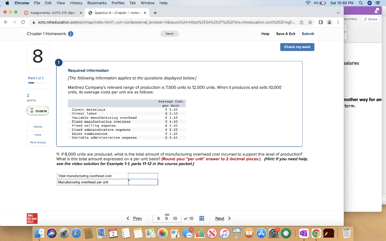Open OneNote in the dock
The image size is (386, 241).
tap(304, 233)
